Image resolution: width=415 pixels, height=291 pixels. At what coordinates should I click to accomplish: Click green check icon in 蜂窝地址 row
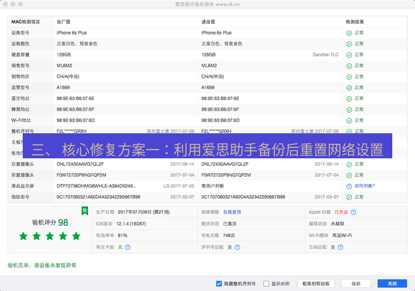point(349,109)
